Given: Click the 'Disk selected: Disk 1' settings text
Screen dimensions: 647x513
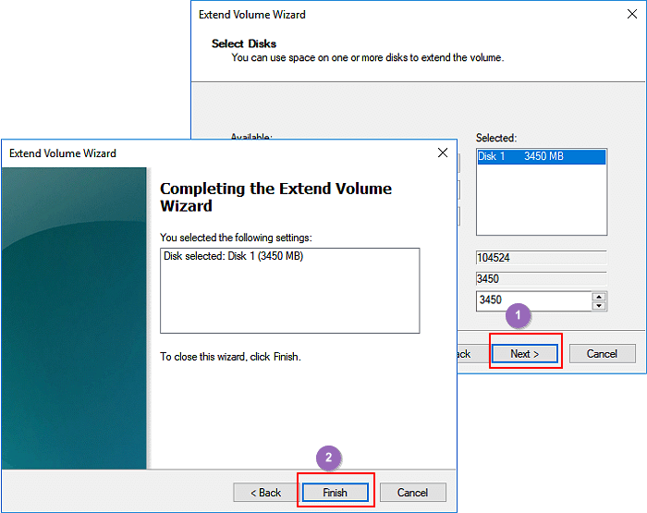Looking at the screenshot, I should click(233, 256).
